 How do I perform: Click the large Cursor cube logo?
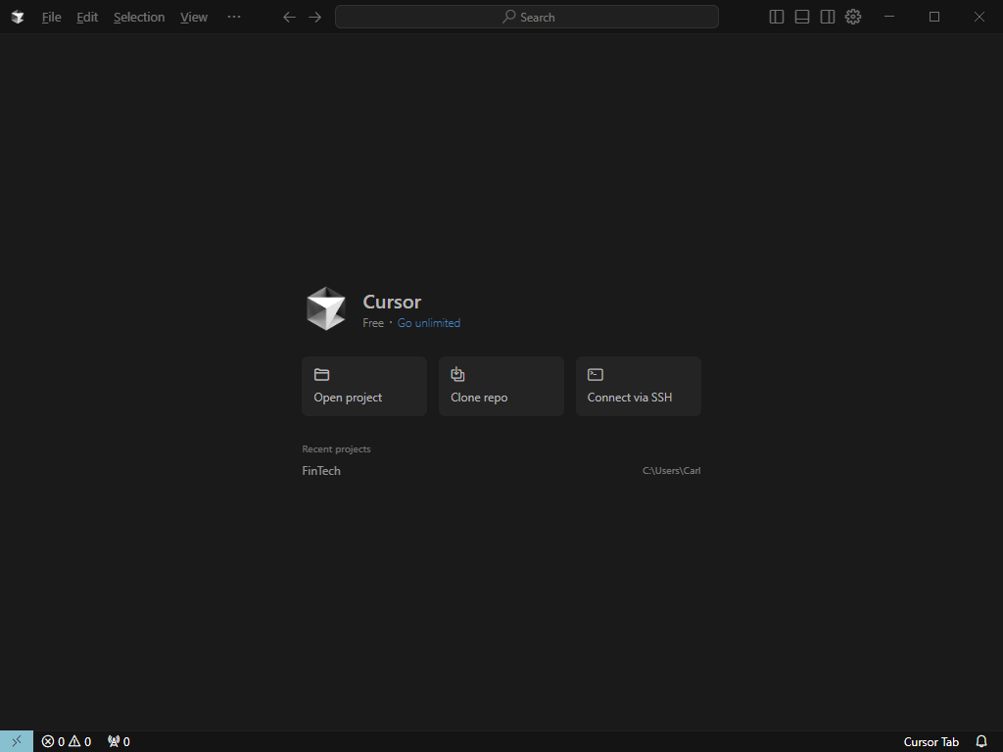[326, 308]
